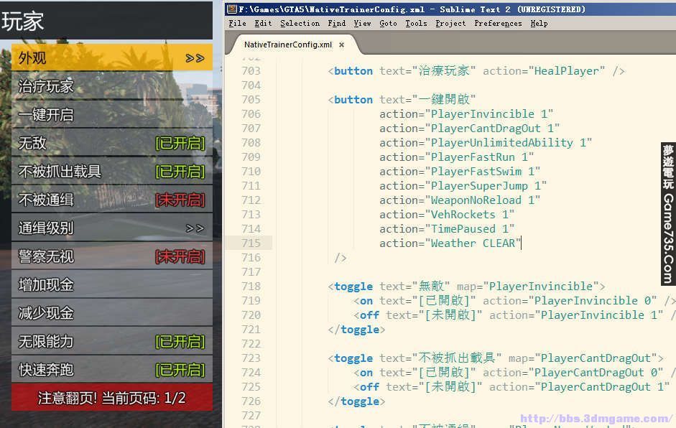Click the button tag on line 705

353,100
